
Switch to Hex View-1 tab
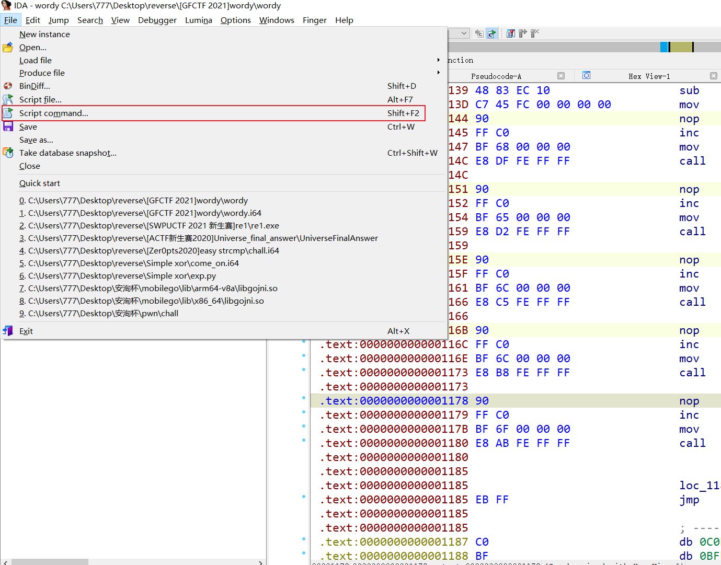click(x=649, y=76)
